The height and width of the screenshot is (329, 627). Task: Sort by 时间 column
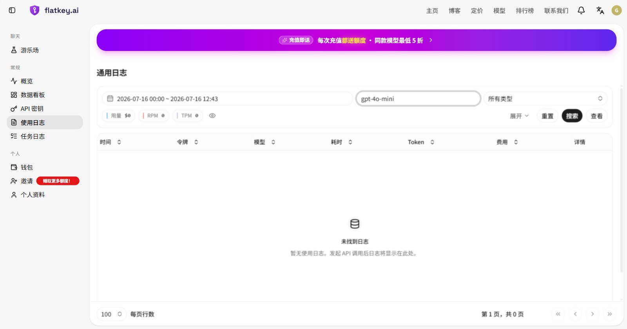(119, 142)
